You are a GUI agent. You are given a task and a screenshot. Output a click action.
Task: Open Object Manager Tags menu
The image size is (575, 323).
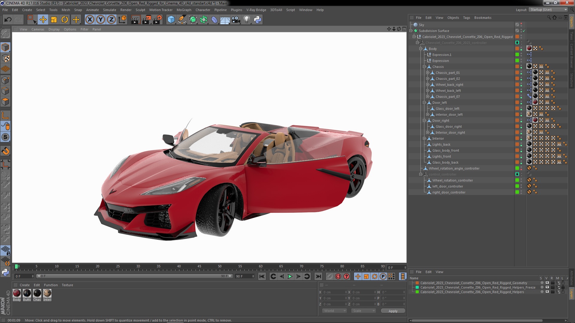pyautogui.click(x=467, y=18)
